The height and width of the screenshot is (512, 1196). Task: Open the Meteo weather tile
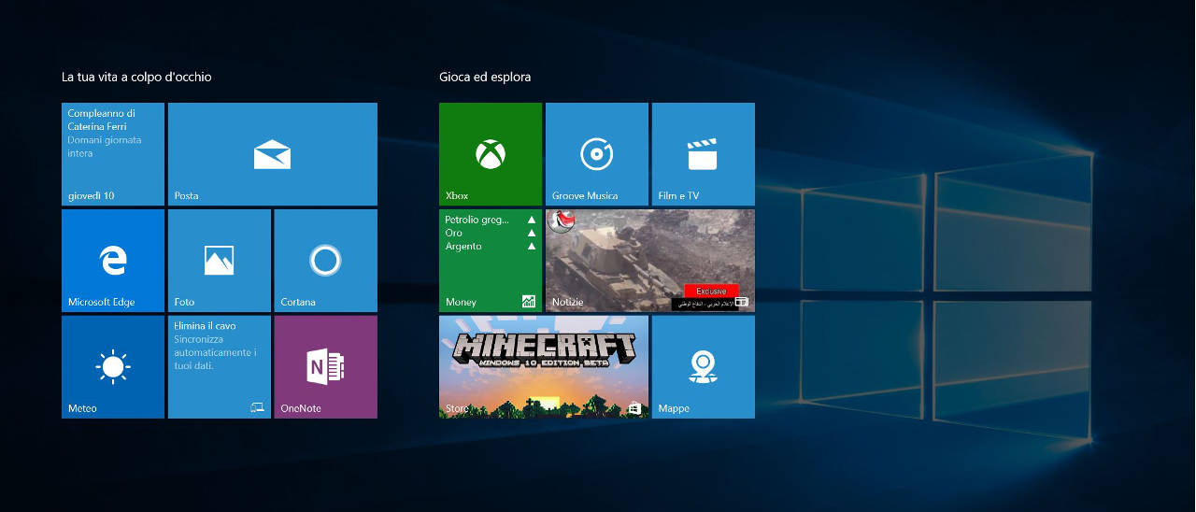[113, 367]
